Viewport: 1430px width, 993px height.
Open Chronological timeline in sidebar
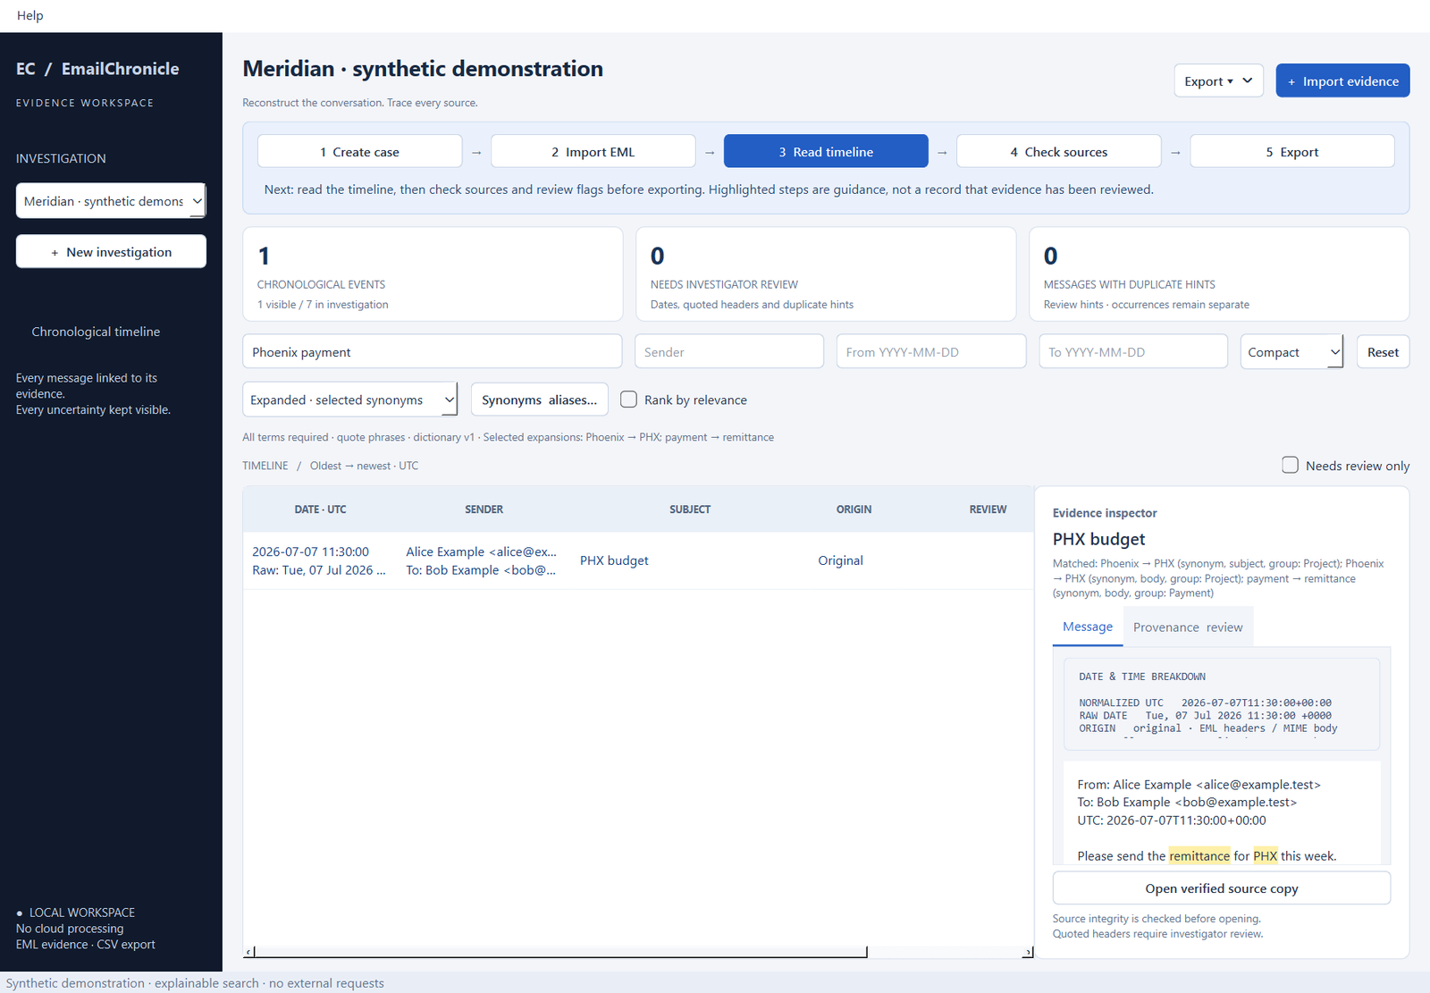coord(96,332)
